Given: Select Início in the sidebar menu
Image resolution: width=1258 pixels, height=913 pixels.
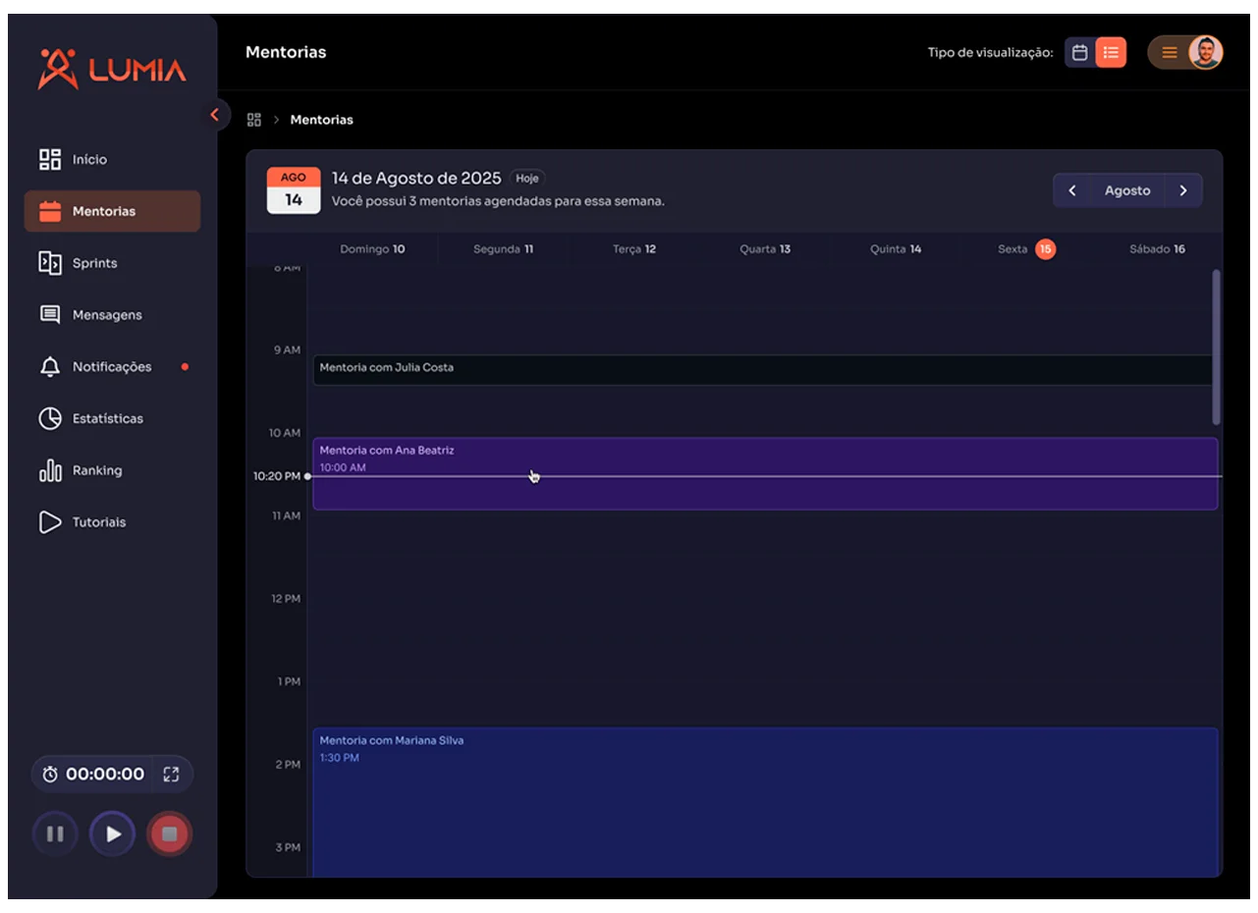Looking at the screenshot, I should pos(89,159).
